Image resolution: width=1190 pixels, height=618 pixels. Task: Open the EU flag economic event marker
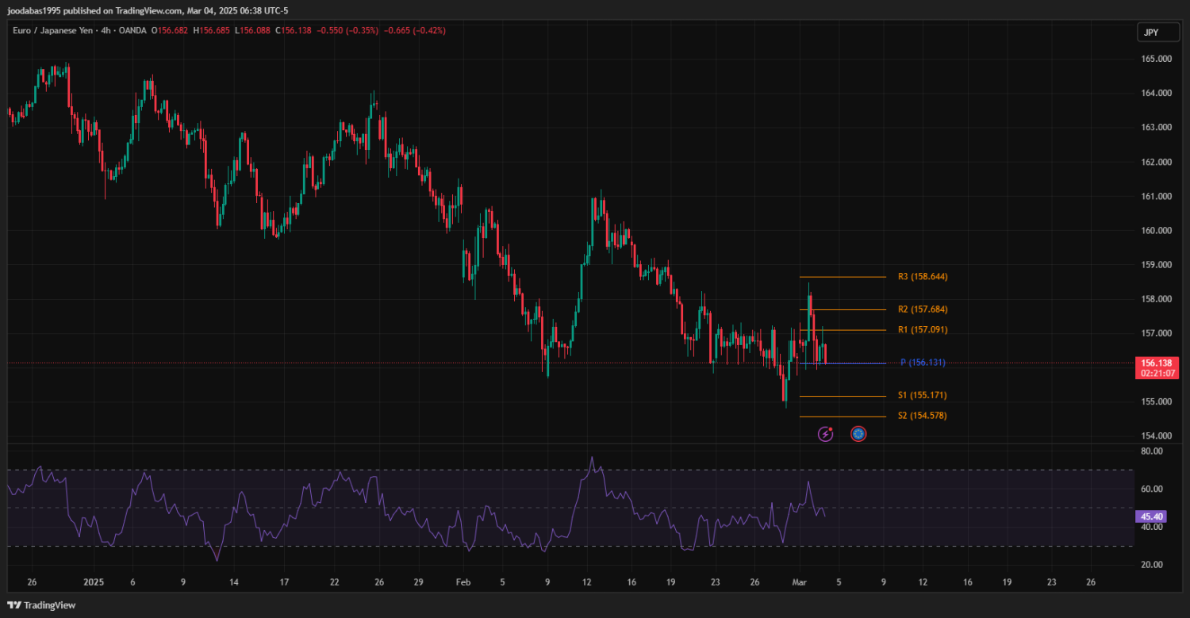(858, 434)
